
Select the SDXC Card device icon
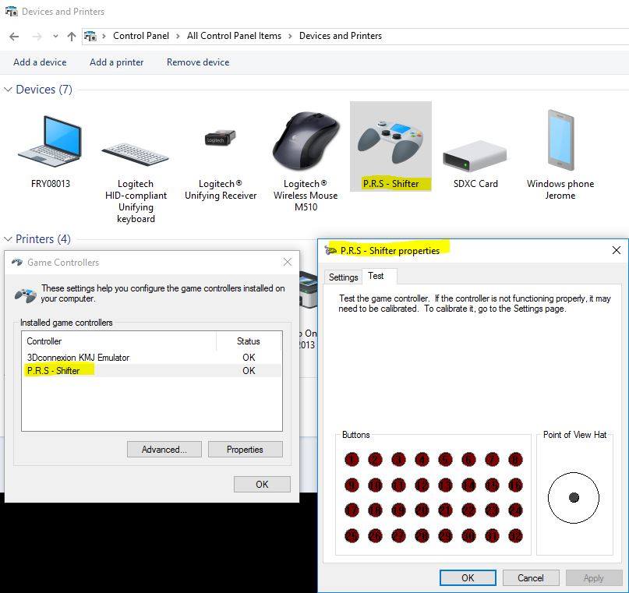tap(475, 156)
